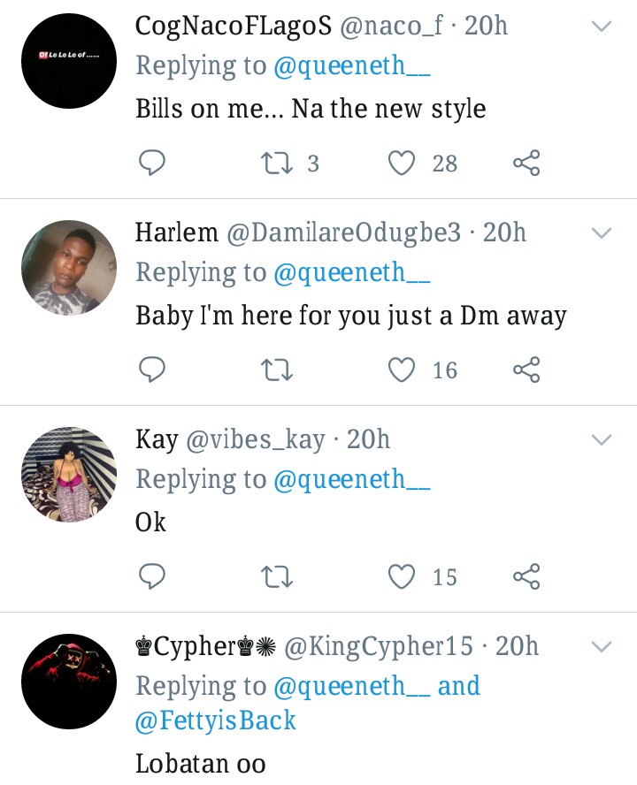Reply to Harlem's tweet
Viewport: 637px width, 785px height.
coord(153,370)
